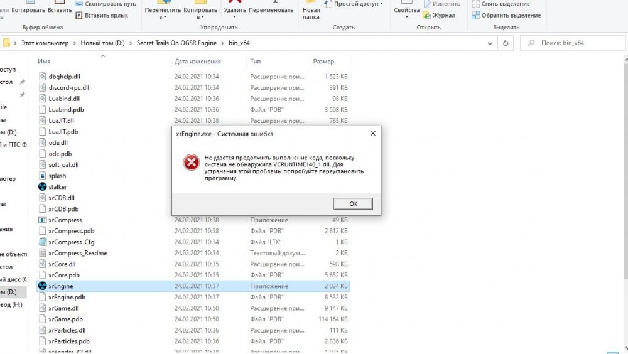Go to Этот компьютер breadcrumb
This screenshot has width=628, height=354.
click(x=45, y=43)
